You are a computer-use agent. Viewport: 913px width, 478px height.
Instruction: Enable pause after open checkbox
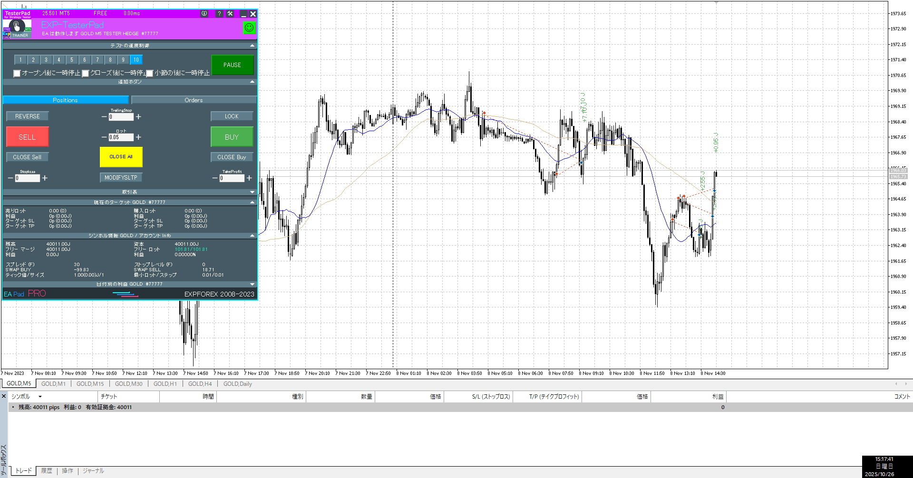(x=17, y=73)
